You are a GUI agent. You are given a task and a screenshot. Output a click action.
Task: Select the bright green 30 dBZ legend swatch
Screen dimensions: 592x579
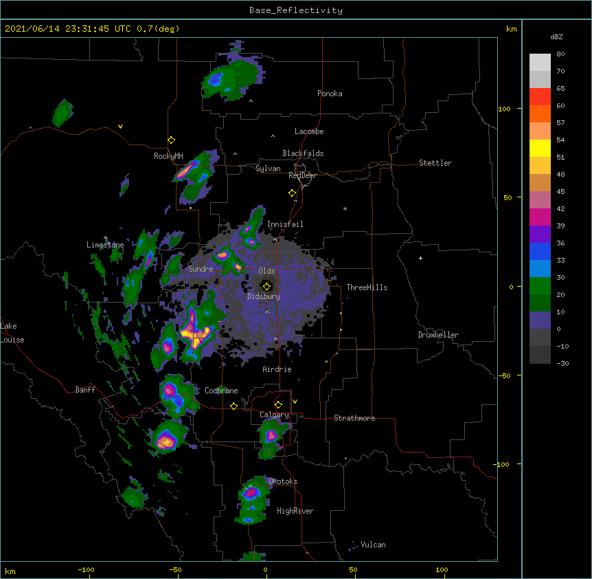(x=540, y=286)
